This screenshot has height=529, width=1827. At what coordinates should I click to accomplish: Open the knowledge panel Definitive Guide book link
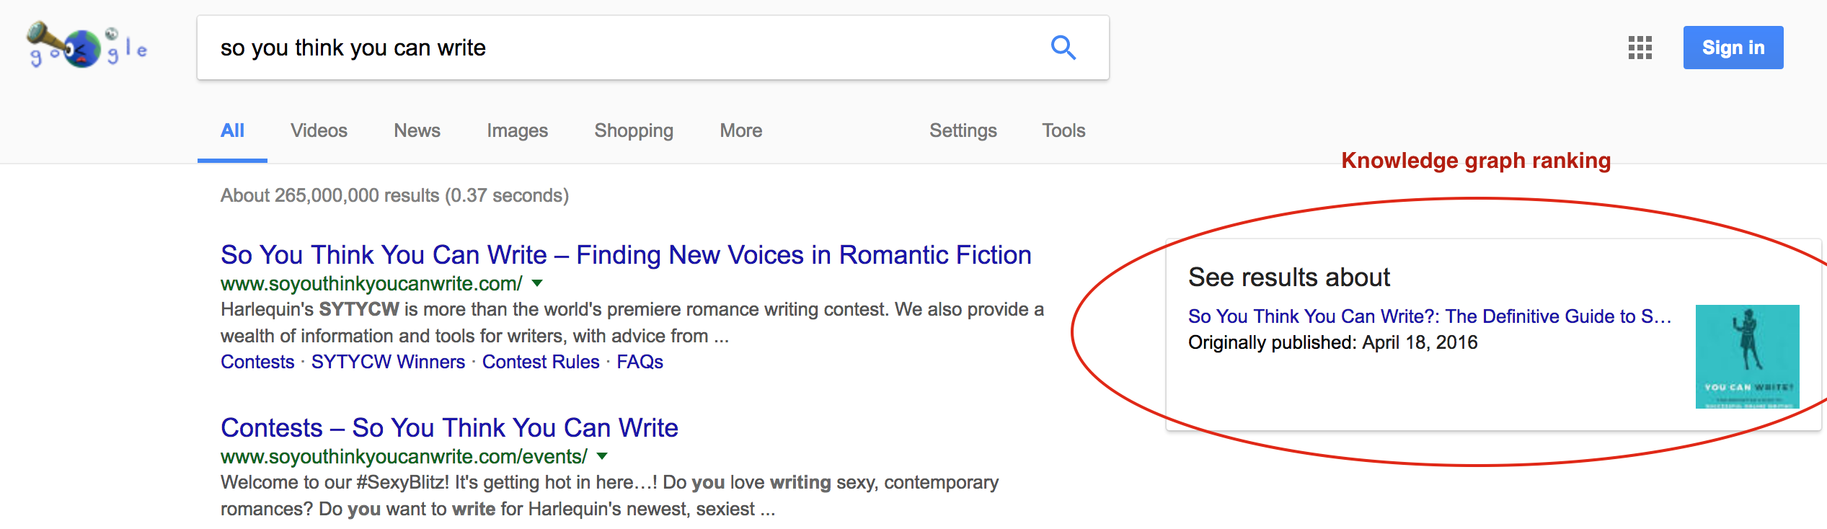tap(1429, 316)
